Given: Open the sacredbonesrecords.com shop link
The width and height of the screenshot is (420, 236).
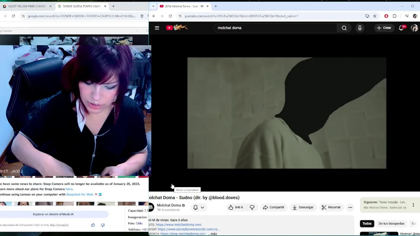Looking at the screenshot, I should [188, 229].
